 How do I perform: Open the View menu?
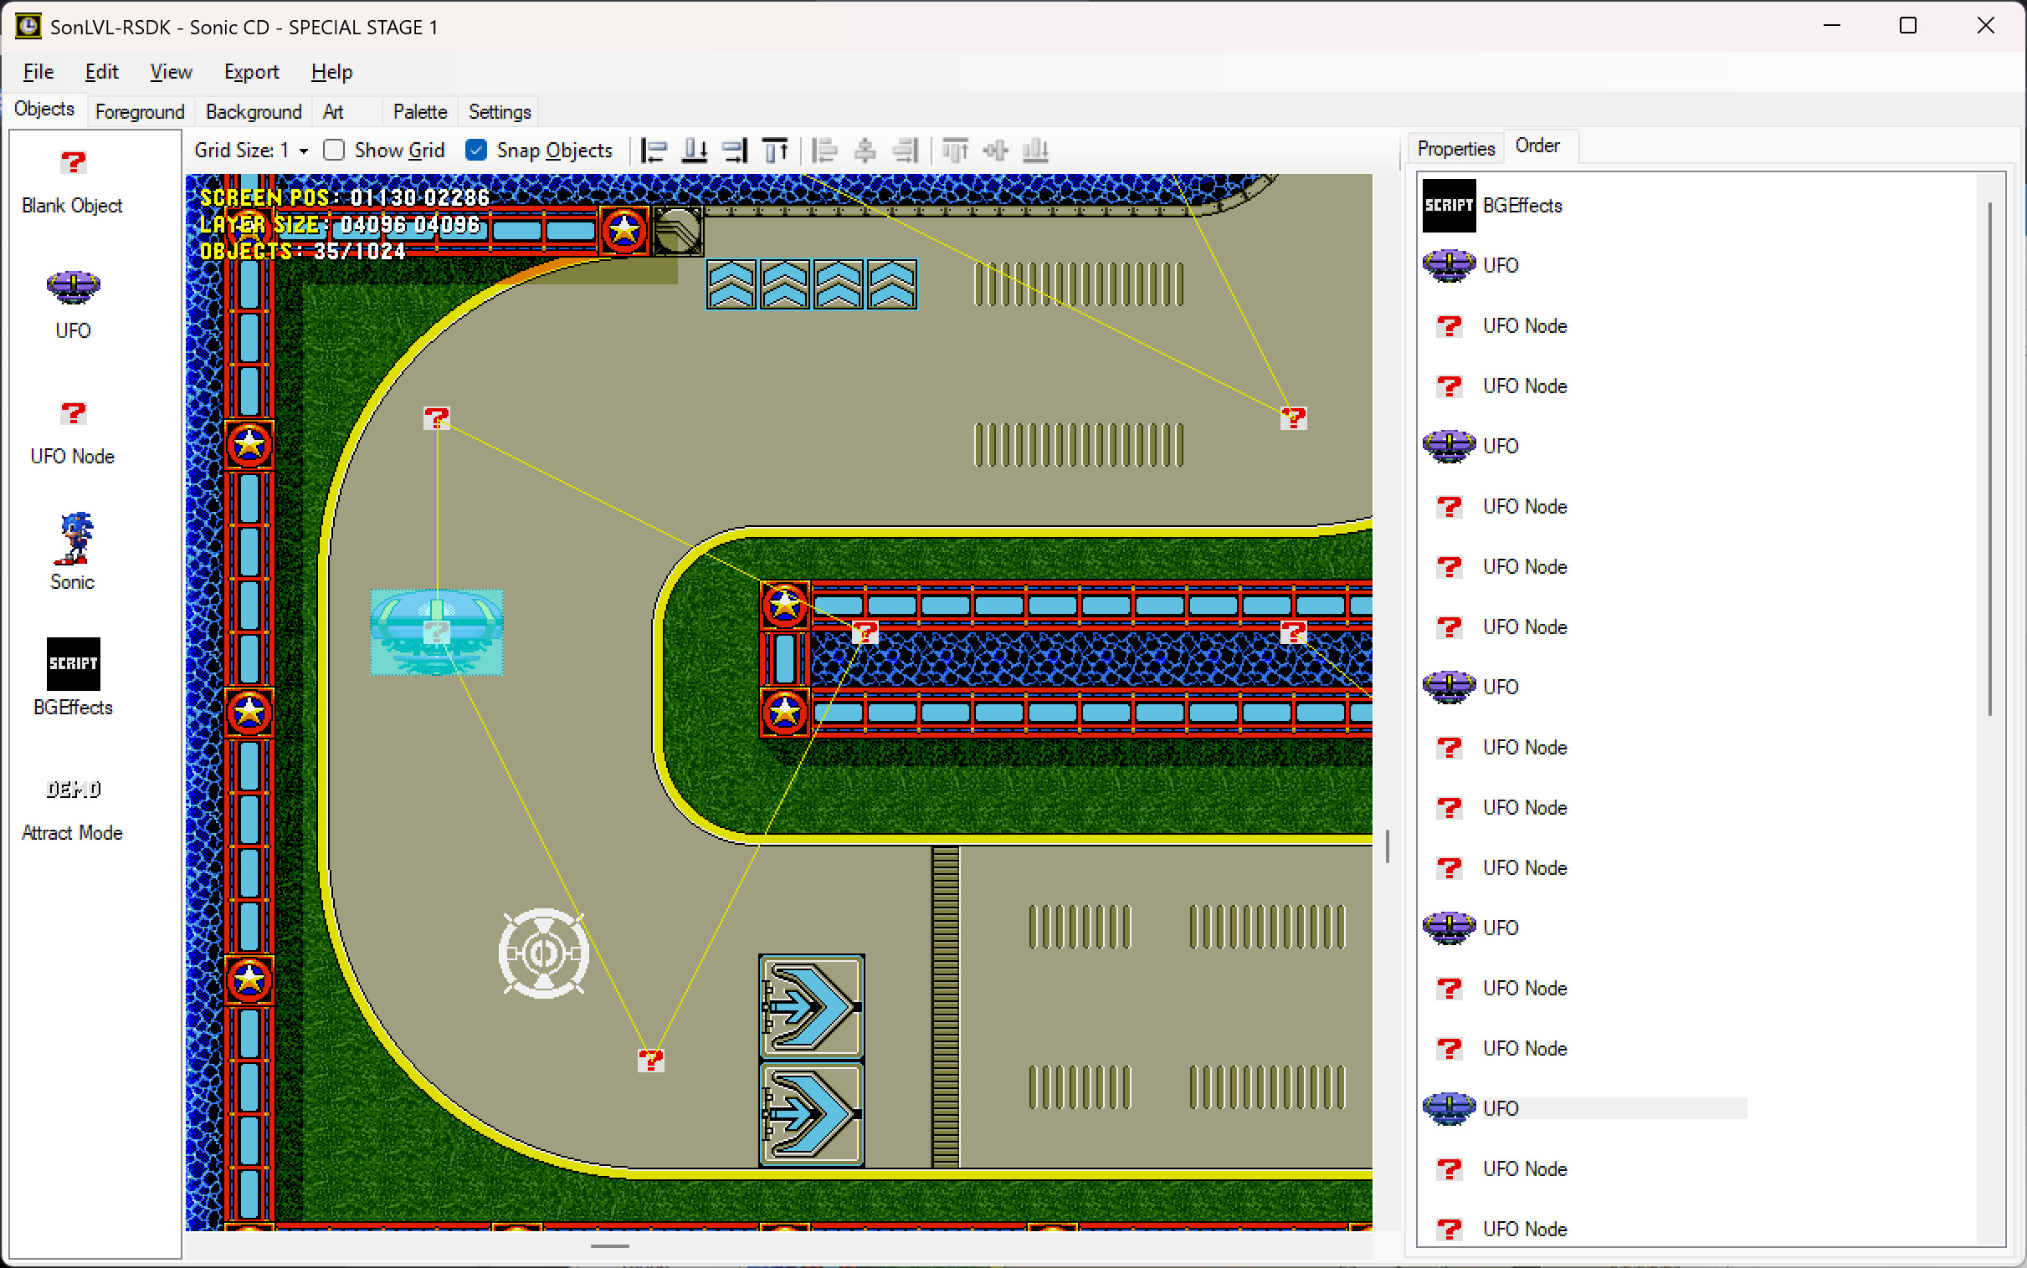172,72
